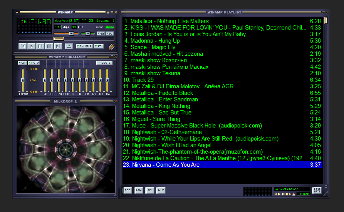Click the Winamp lightning bolt logo icon

coord(111,46)
